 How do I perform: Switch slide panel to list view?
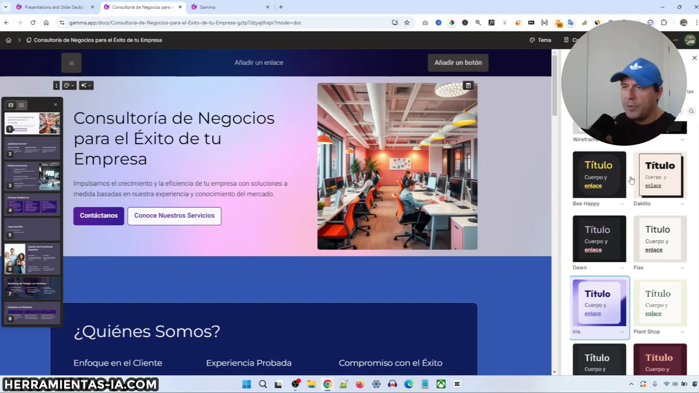point(21,105)
